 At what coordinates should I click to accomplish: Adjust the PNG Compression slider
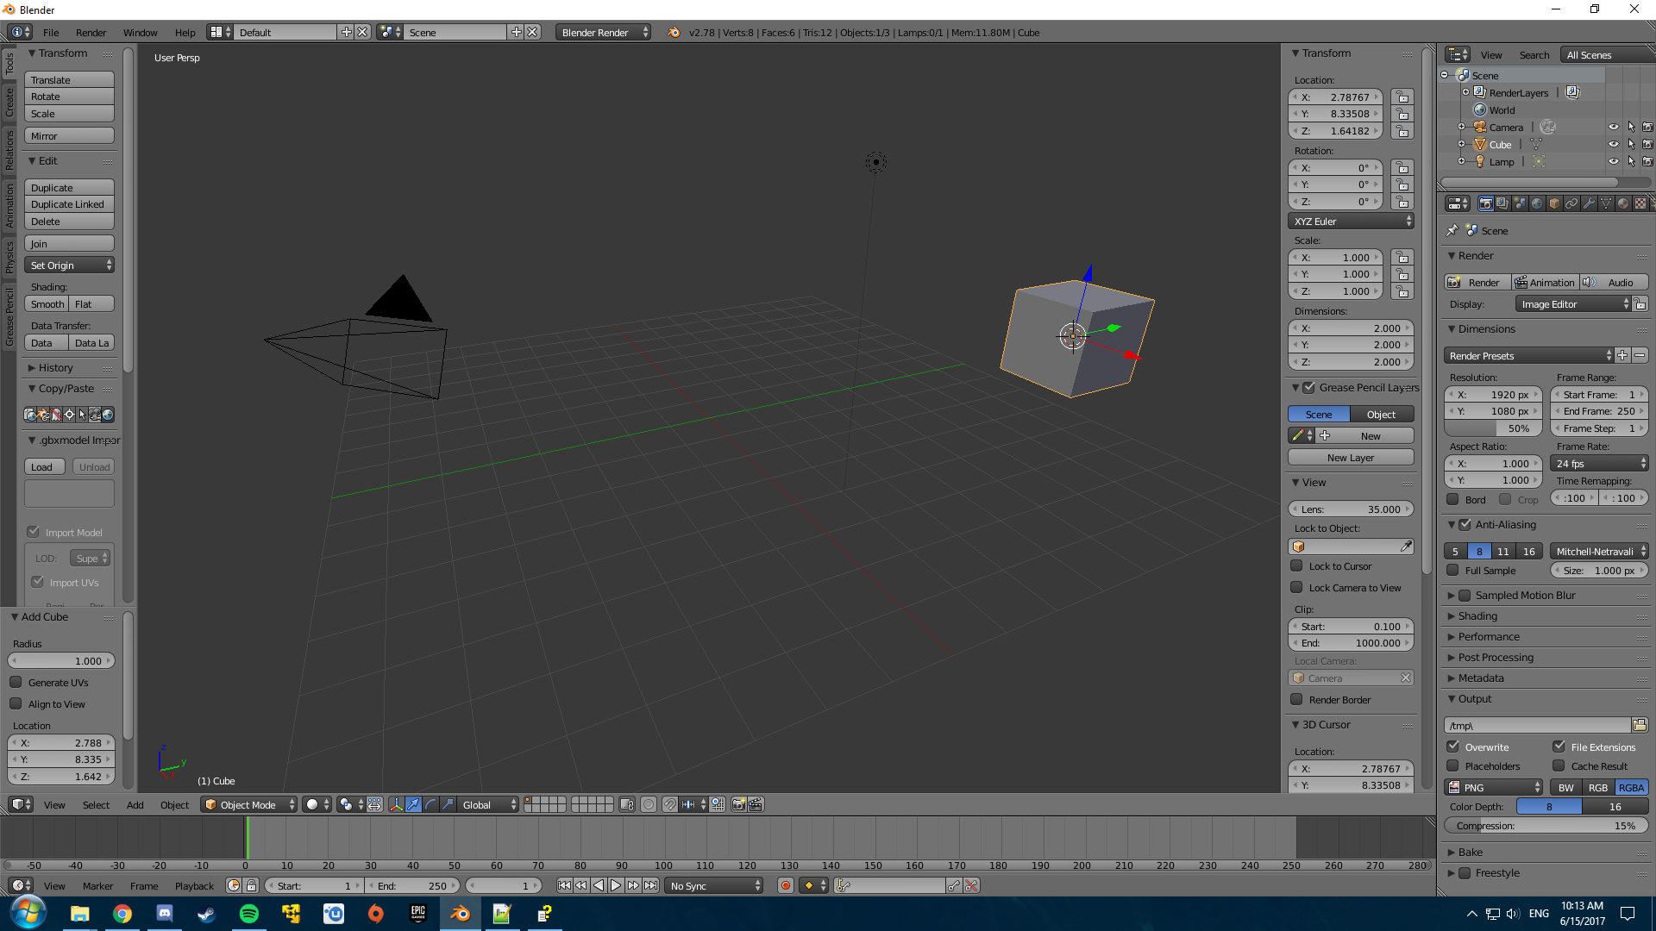click(x=1545, y=825)
